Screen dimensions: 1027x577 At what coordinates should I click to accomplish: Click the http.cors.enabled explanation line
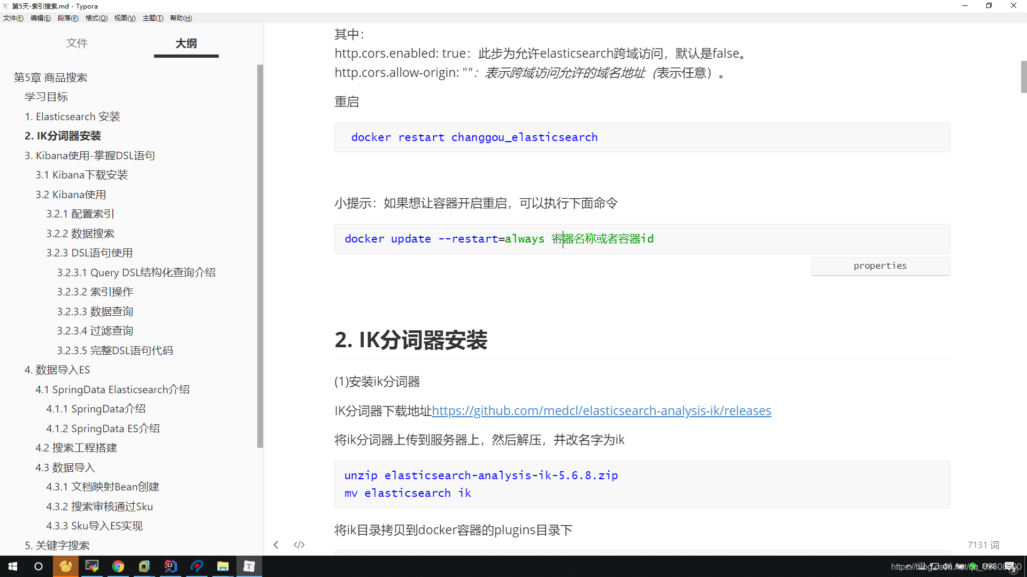(x=540, y=53)
